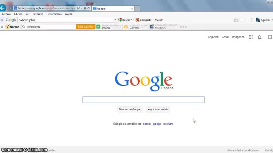Screen dimensions: 273x153
Task: Expand the Buscar button dropdown arrow
Action: pos(132,20)
